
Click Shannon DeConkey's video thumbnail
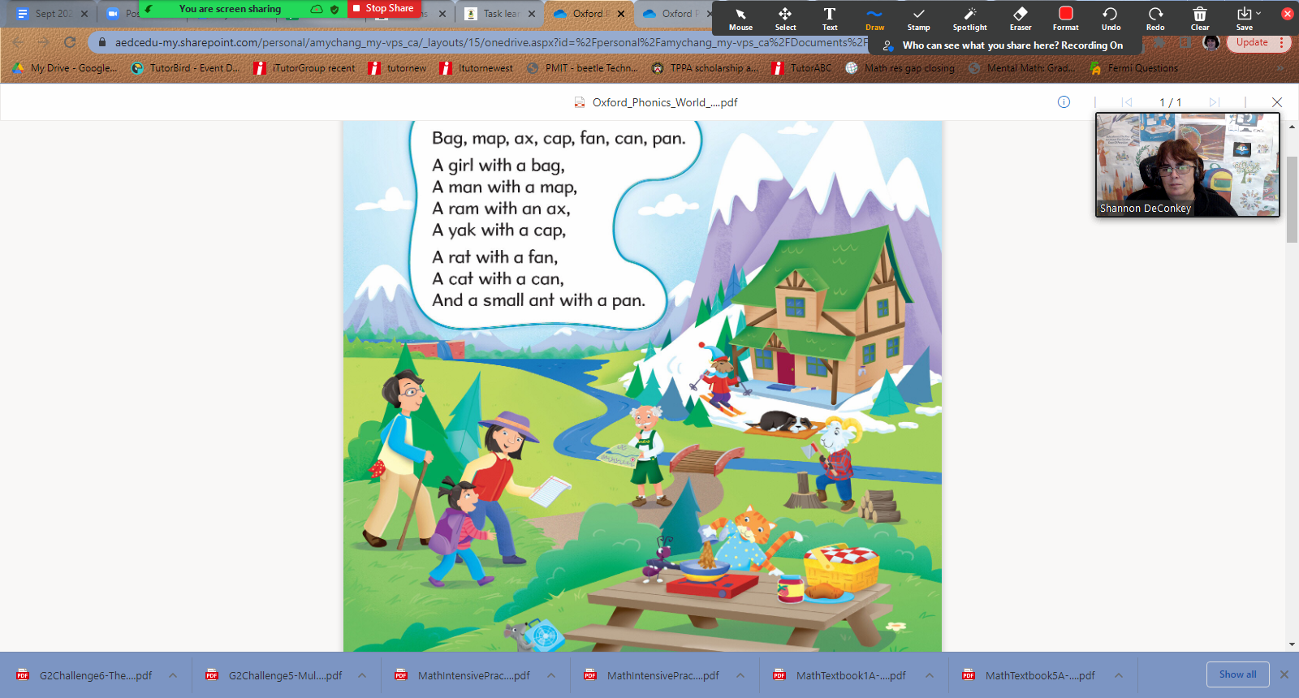[x=1188, y=165]
